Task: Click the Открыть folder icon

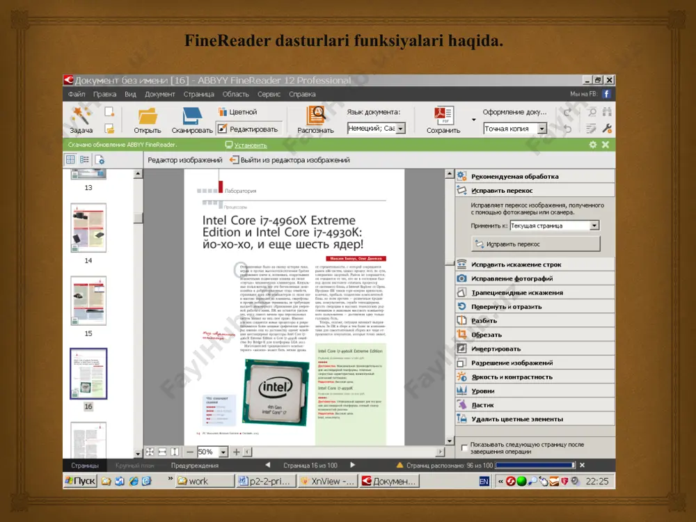Action: pos(148,116)
